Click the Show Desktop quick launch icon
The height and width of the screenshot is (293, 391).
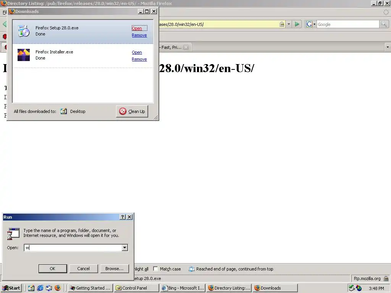[x=31, y=288]
